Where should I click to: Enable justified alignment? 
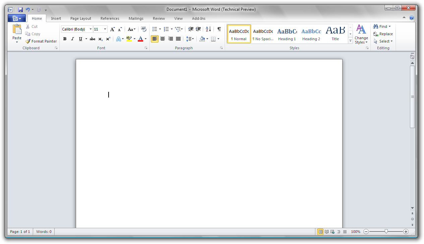coord(178,39)
